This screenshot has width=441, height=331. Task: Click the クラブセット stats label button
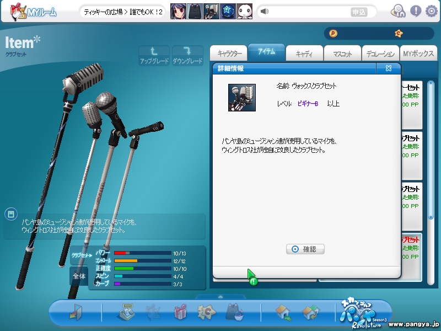click(x=82, y=255)
